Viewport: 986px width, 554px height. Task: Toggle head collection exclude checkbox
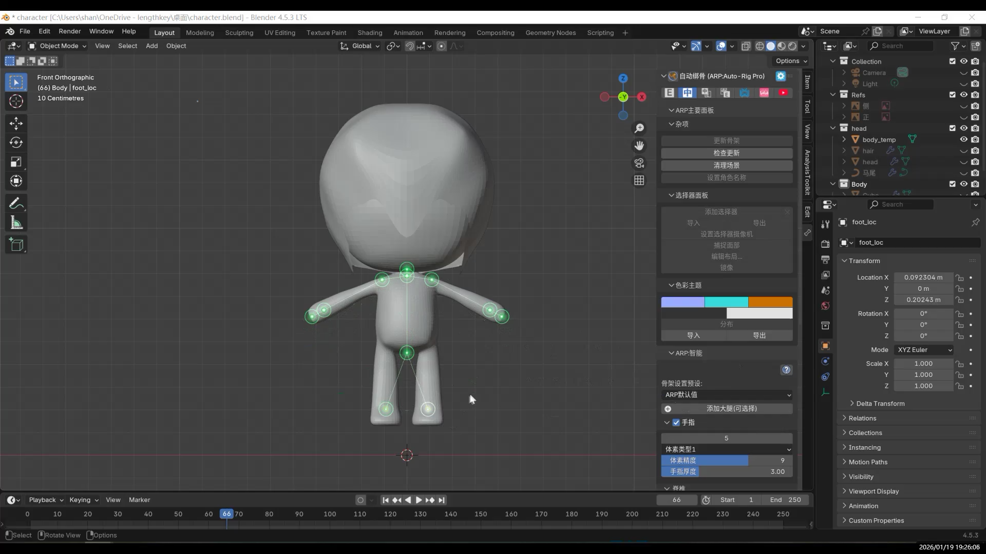point(952,128)
